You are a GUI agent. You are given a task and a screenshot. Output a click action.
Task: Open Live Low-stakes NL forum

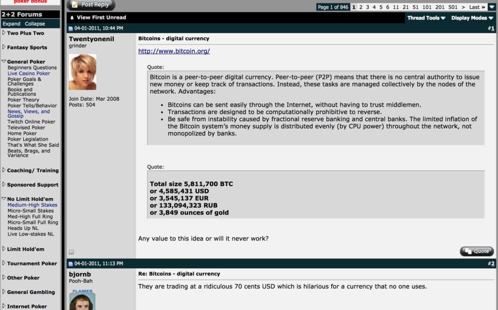(x=31, y=234)
